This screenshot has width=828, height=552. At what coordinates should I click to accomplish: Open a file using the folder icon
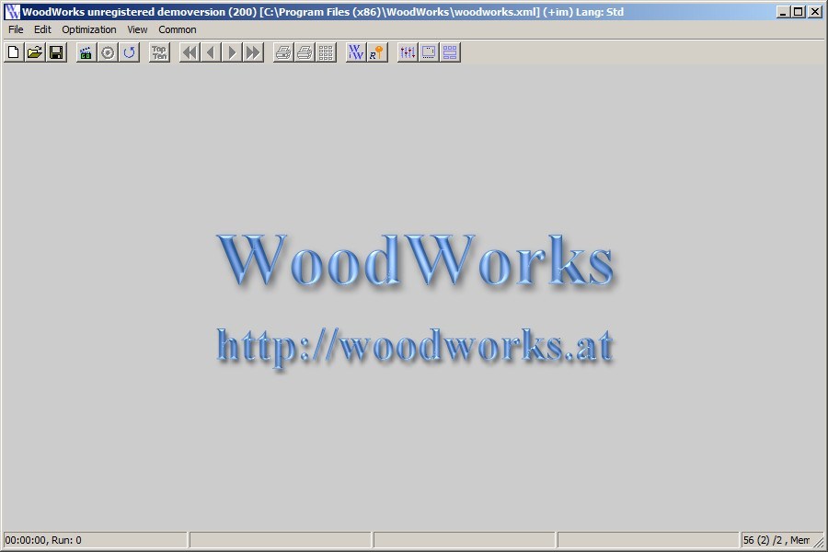pyautogui.click(x=35, y=52)
